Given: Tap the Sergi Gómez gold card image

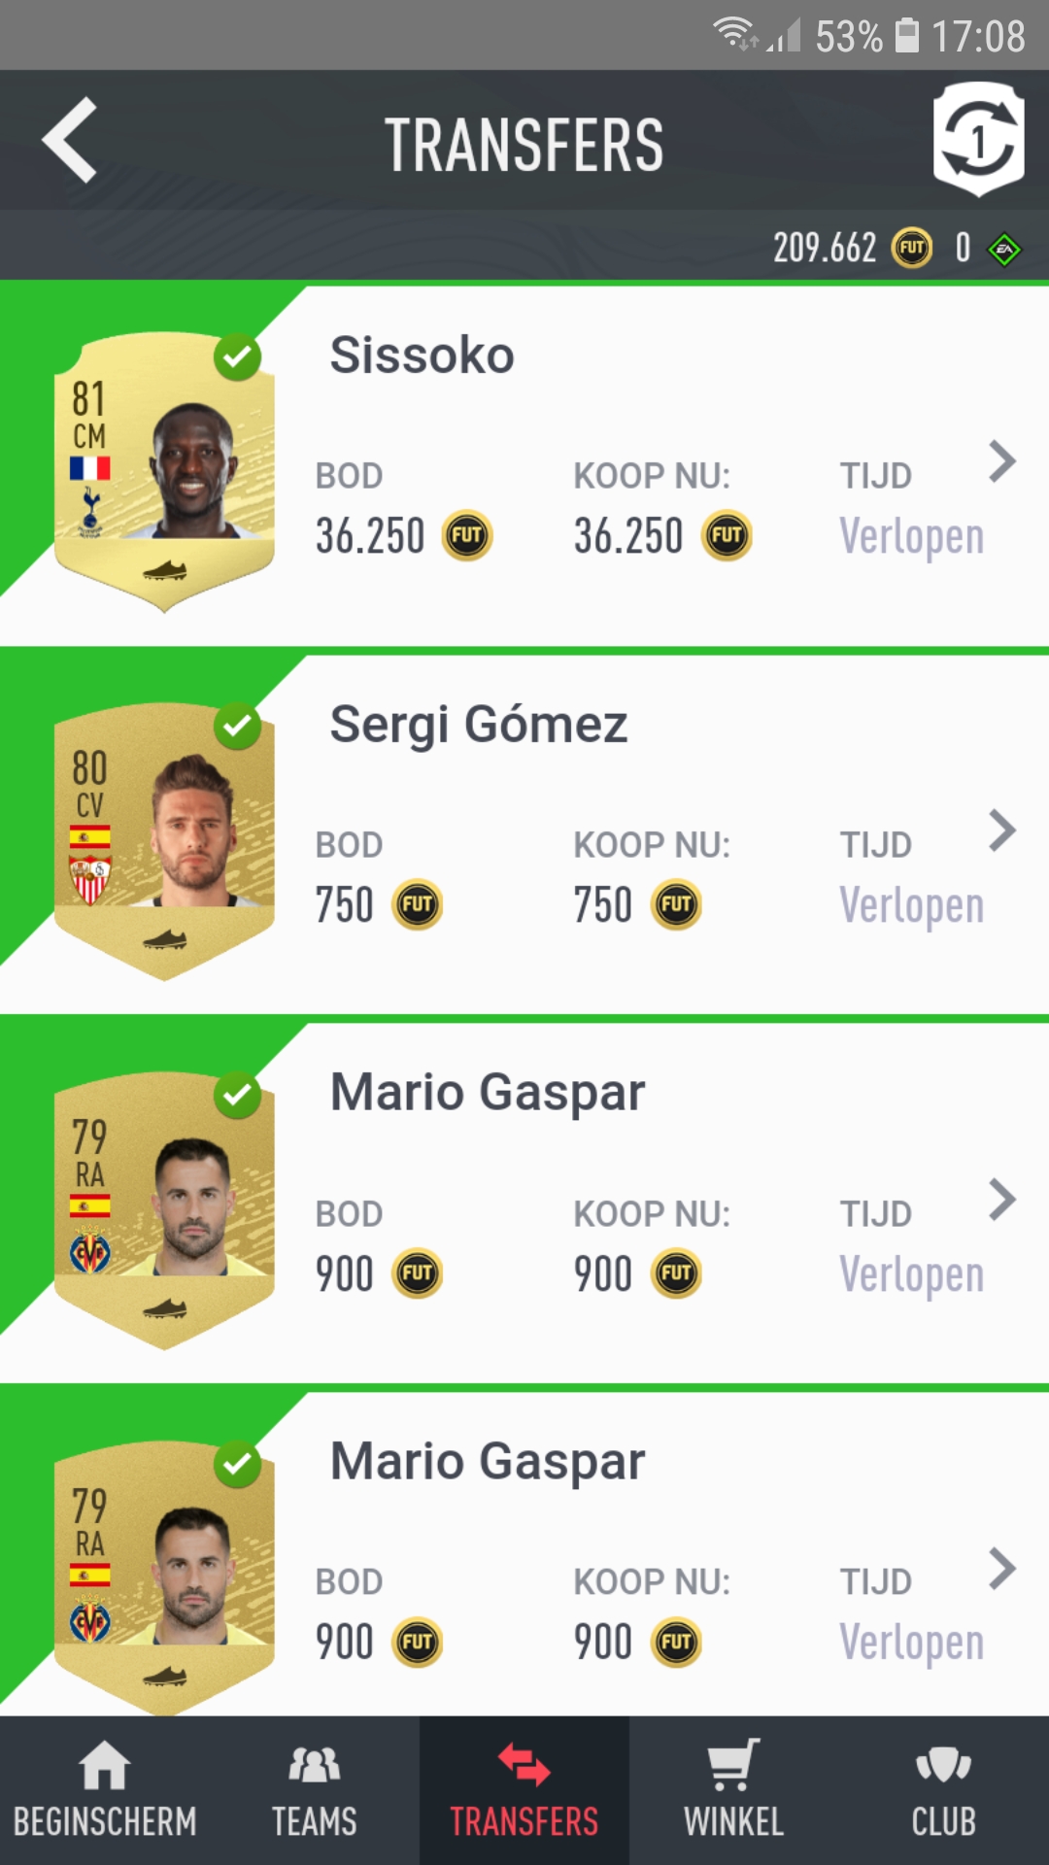Looking at the screenshot, I should (164, 841).
